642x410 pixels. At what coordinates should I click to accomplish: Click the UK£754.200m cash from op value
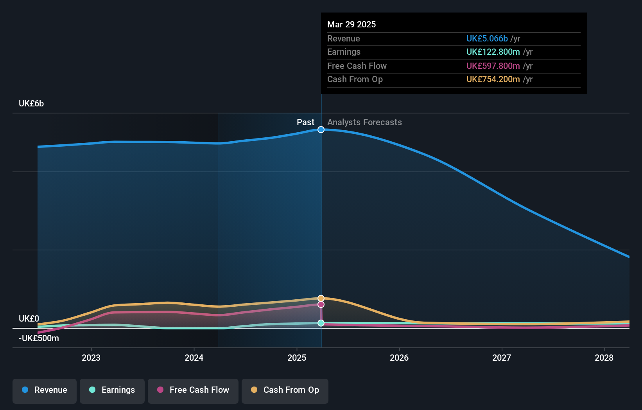tap(493, 79)
